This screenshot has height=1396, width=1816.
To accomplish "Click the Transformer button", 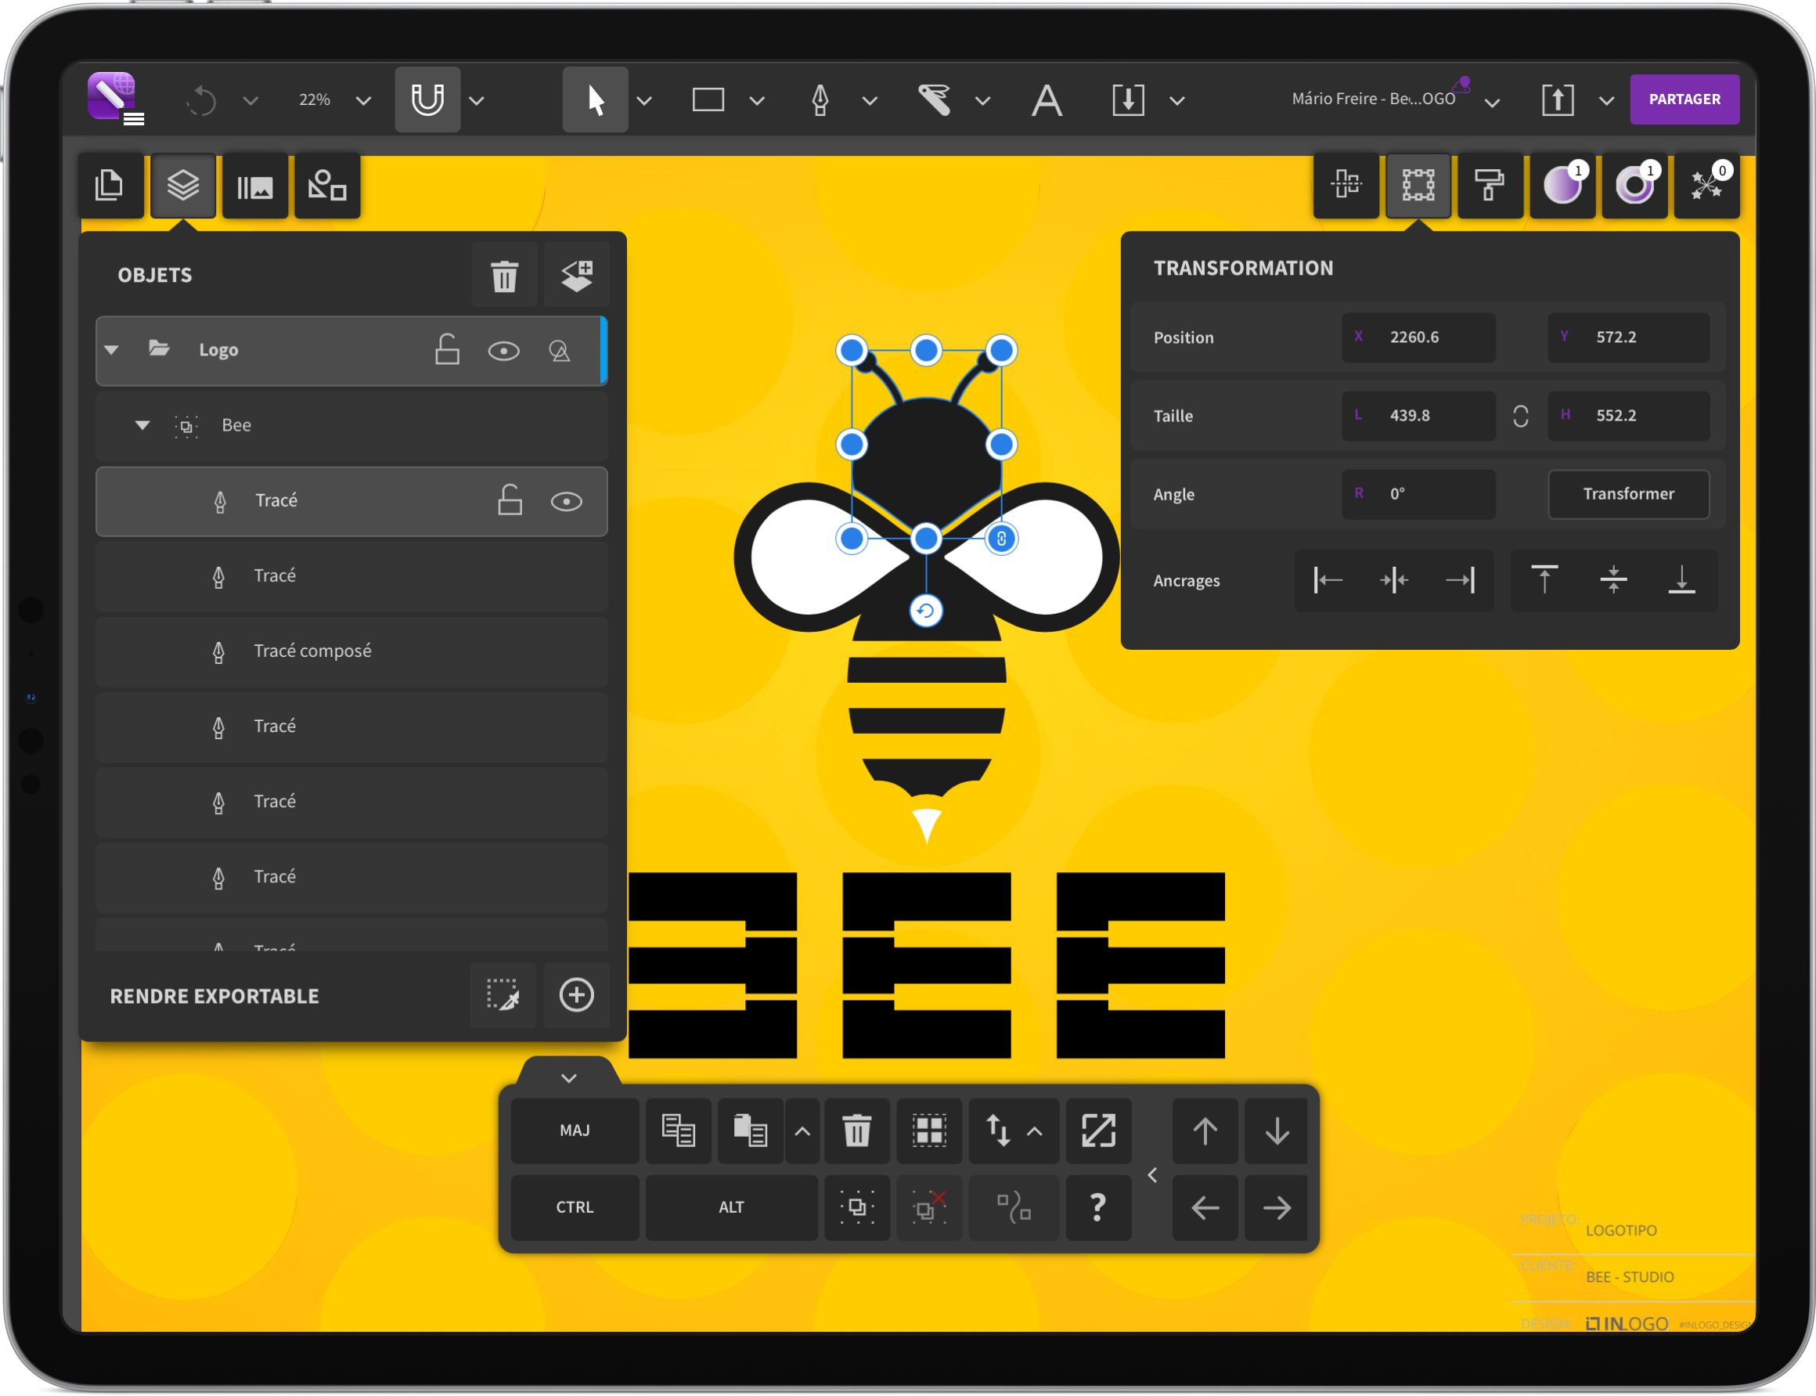I will (x=1629, y=493).
